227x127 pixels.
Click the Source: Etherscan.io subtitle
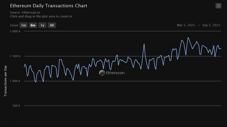(25, 12)
